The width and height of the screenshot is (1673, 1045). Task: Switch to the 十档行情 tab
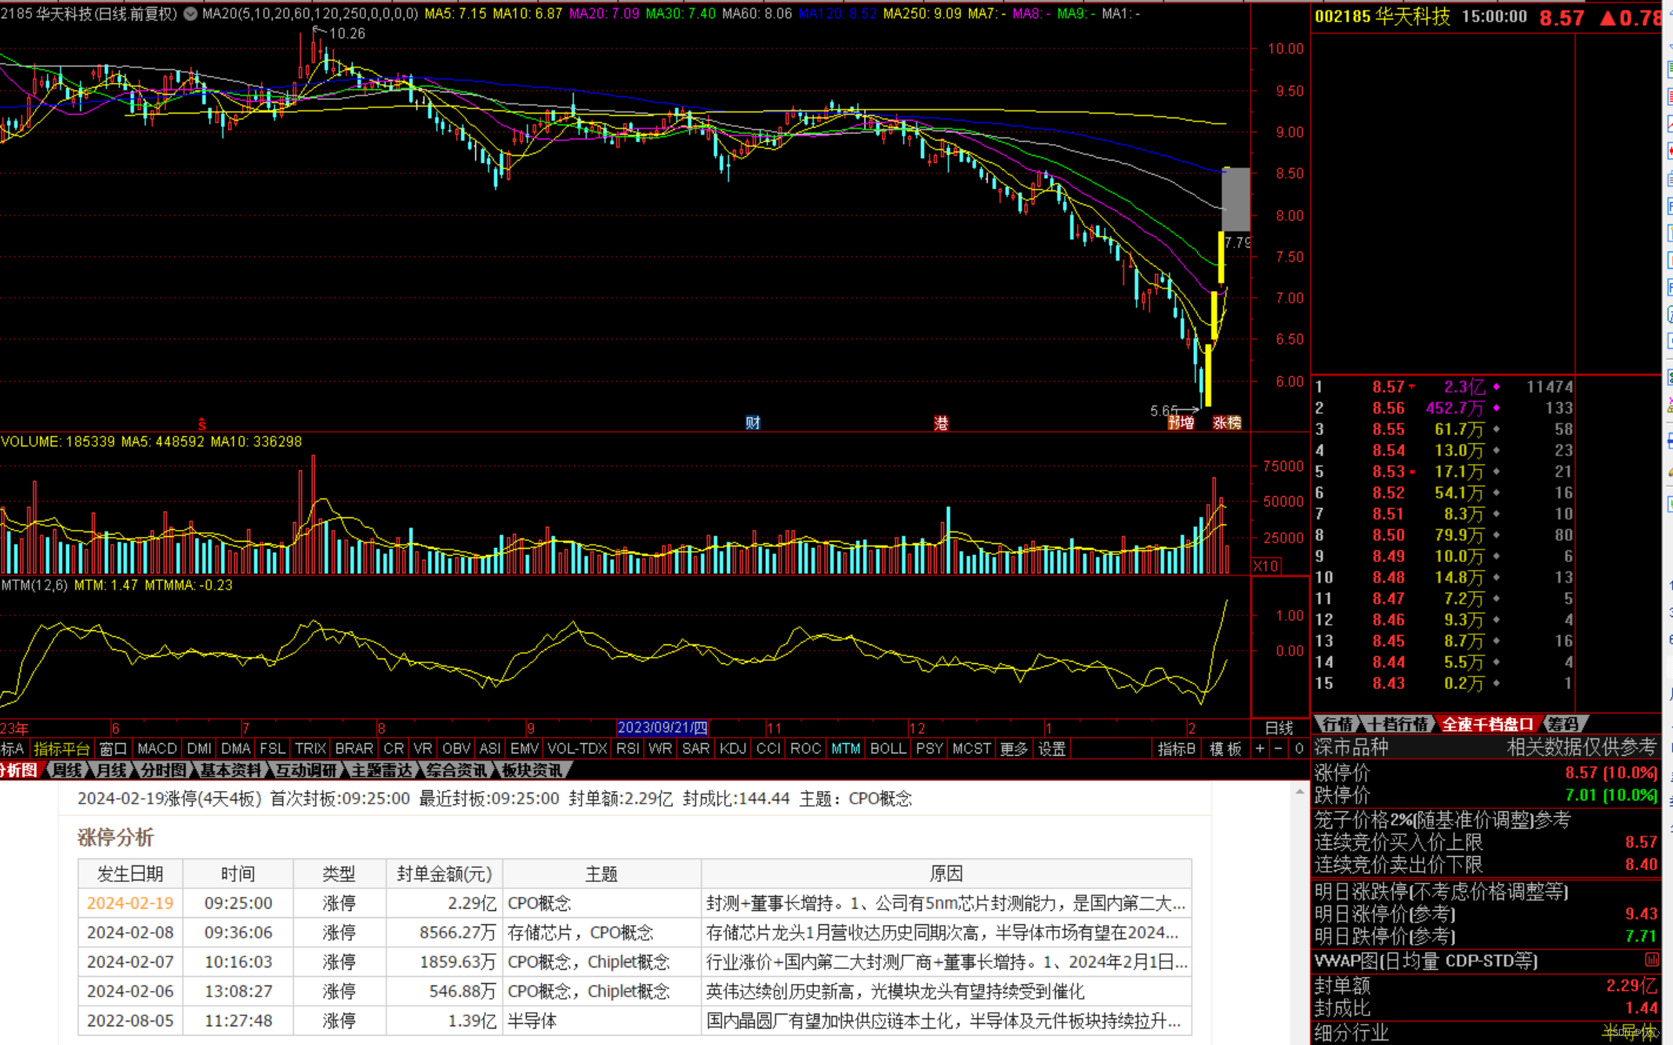click(x=1397, y=724)
